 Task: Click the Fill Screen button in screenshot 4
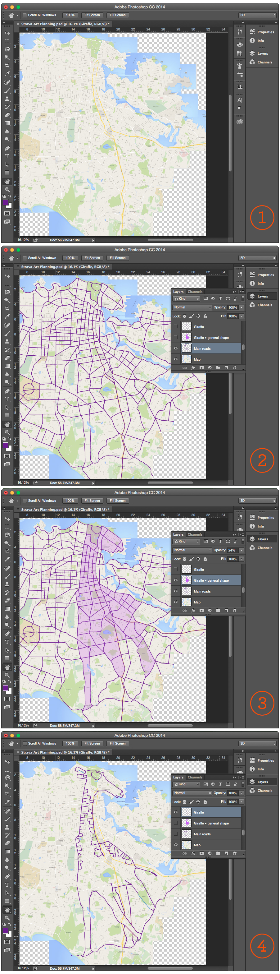point(117,743)
